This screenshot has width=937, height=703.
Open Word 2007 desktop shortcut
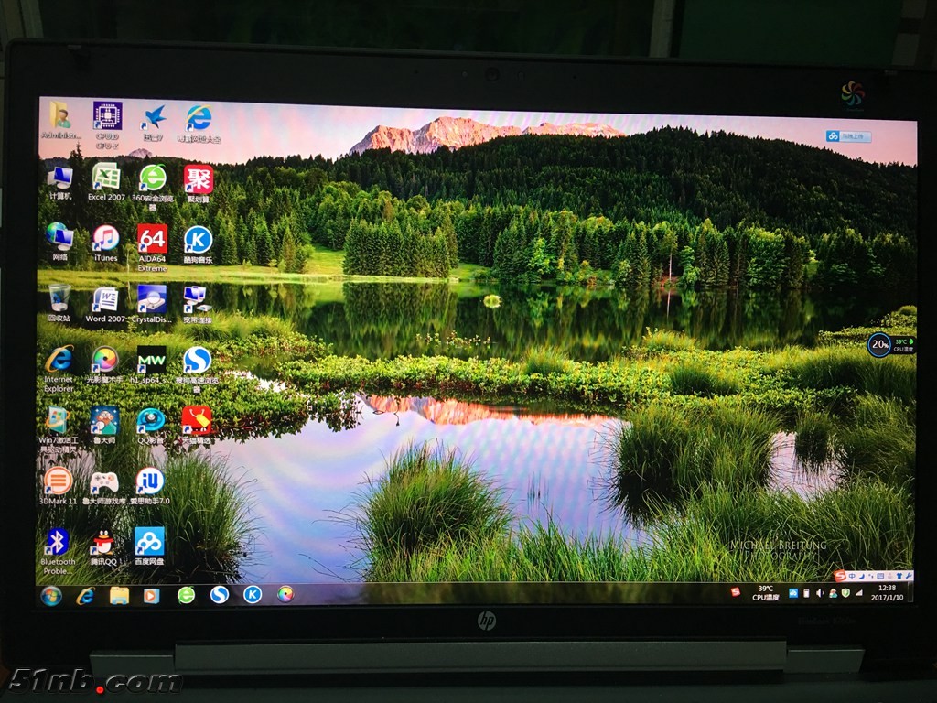(104, 299)
